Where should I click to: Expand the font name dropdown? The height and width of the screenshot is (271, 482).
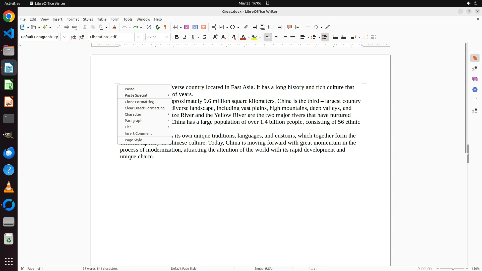(x=139, y=37)
